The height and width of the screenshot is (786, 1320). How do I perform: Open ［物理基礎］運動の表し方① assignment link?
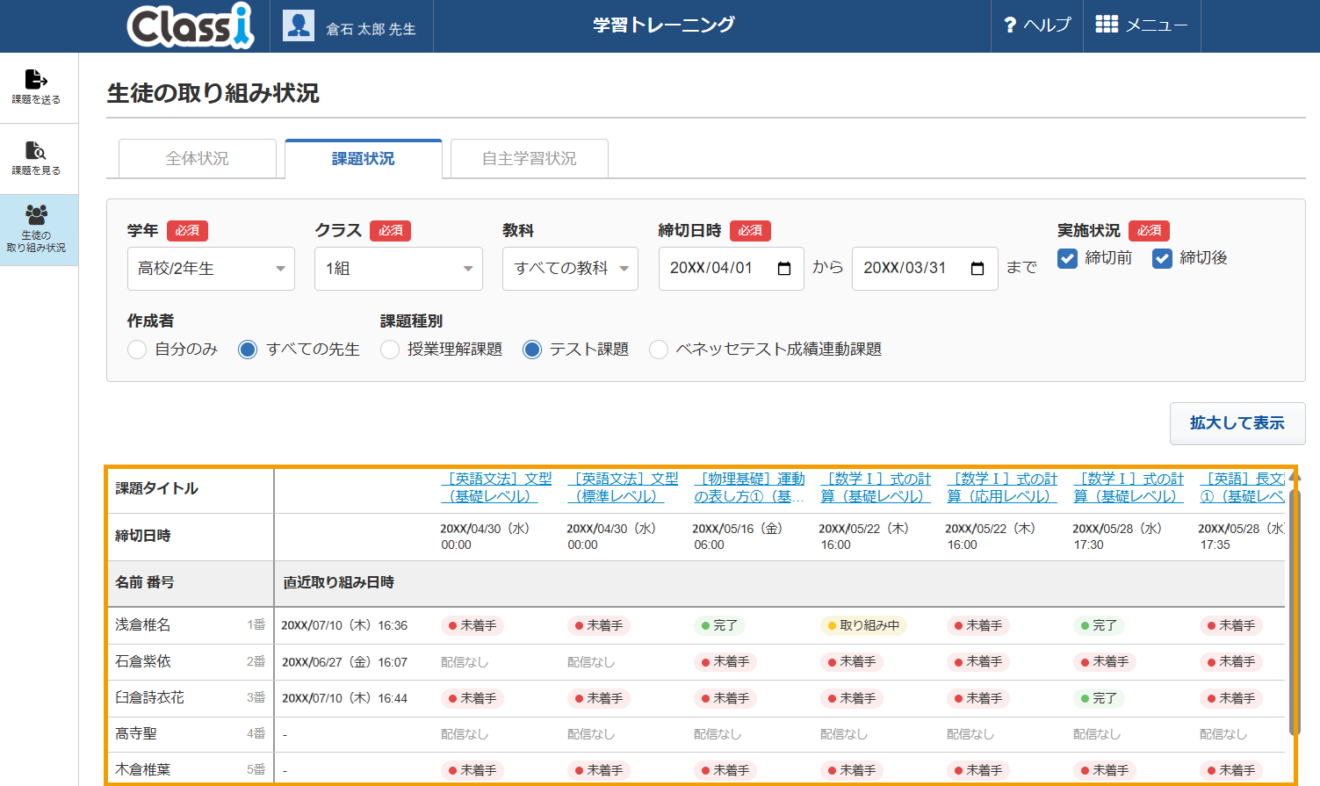[x=749, y=487]
